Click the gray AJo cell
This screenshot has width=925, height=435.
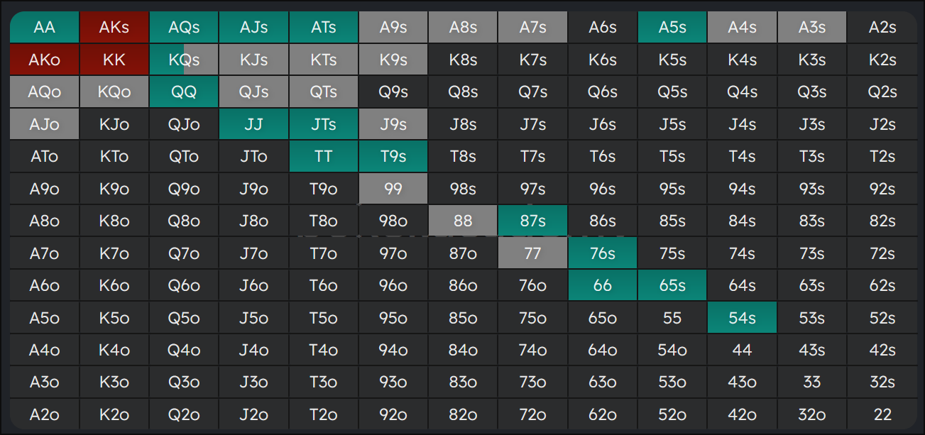[x=44, y=125]
